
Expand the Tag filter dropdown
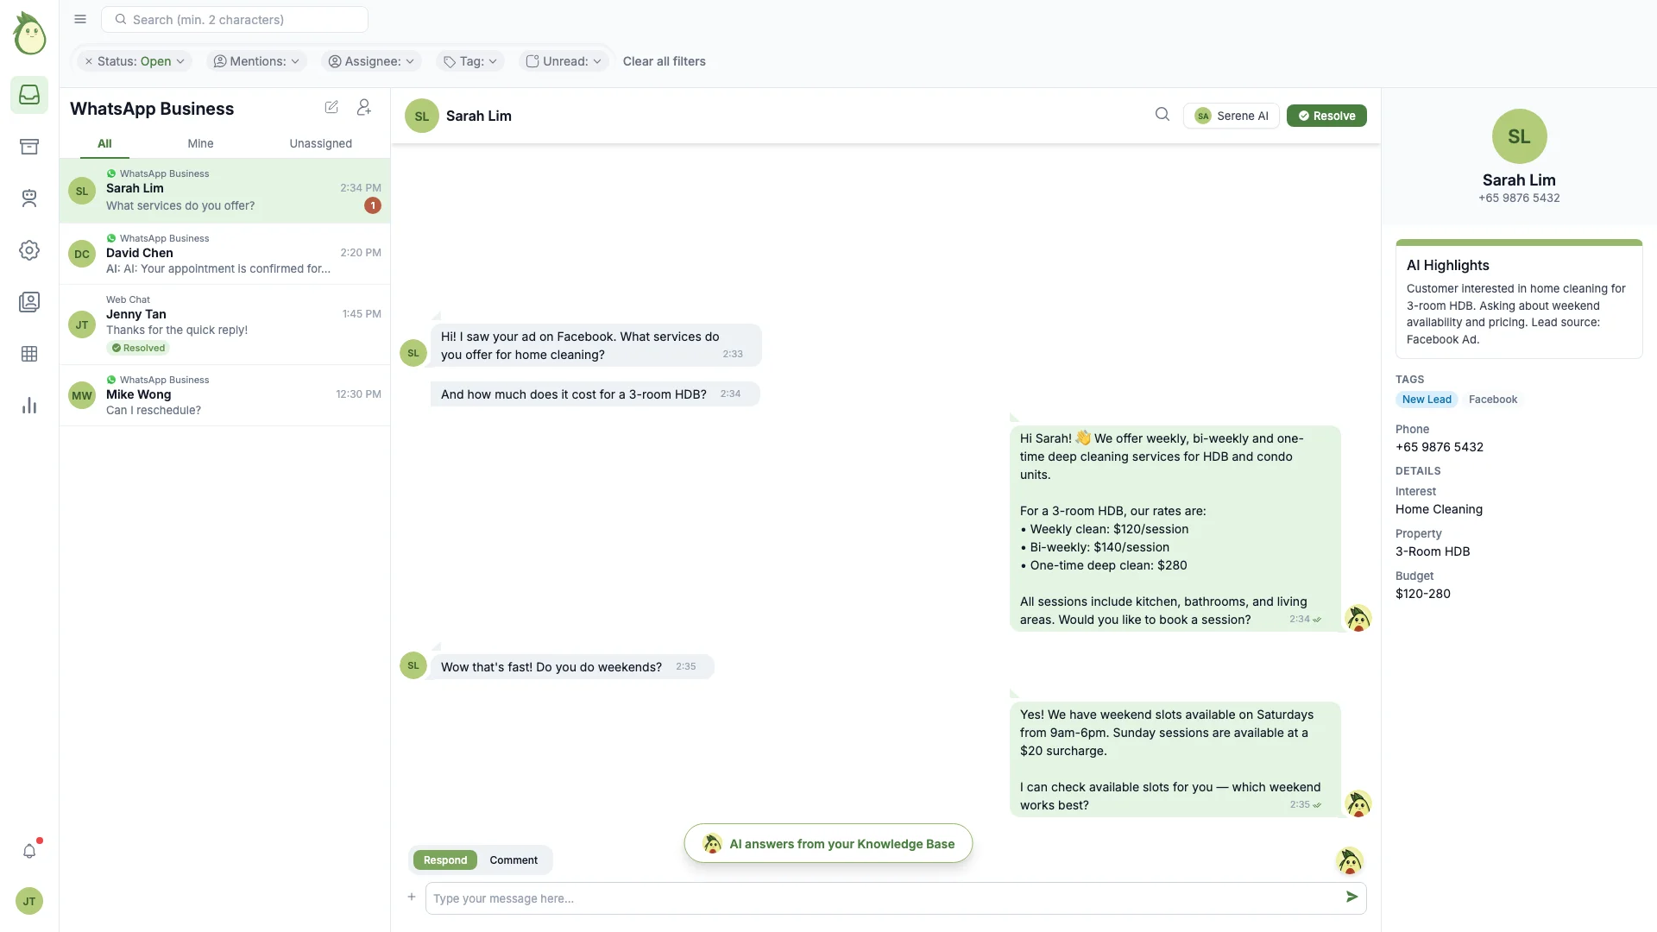click(469, 61)
